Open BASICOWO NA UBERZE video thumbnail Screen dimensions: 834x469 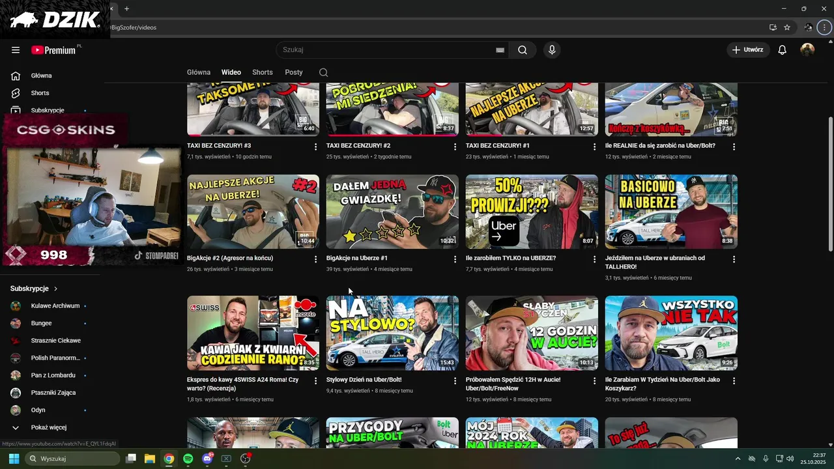pyautogui.click(x=671, y=212)
